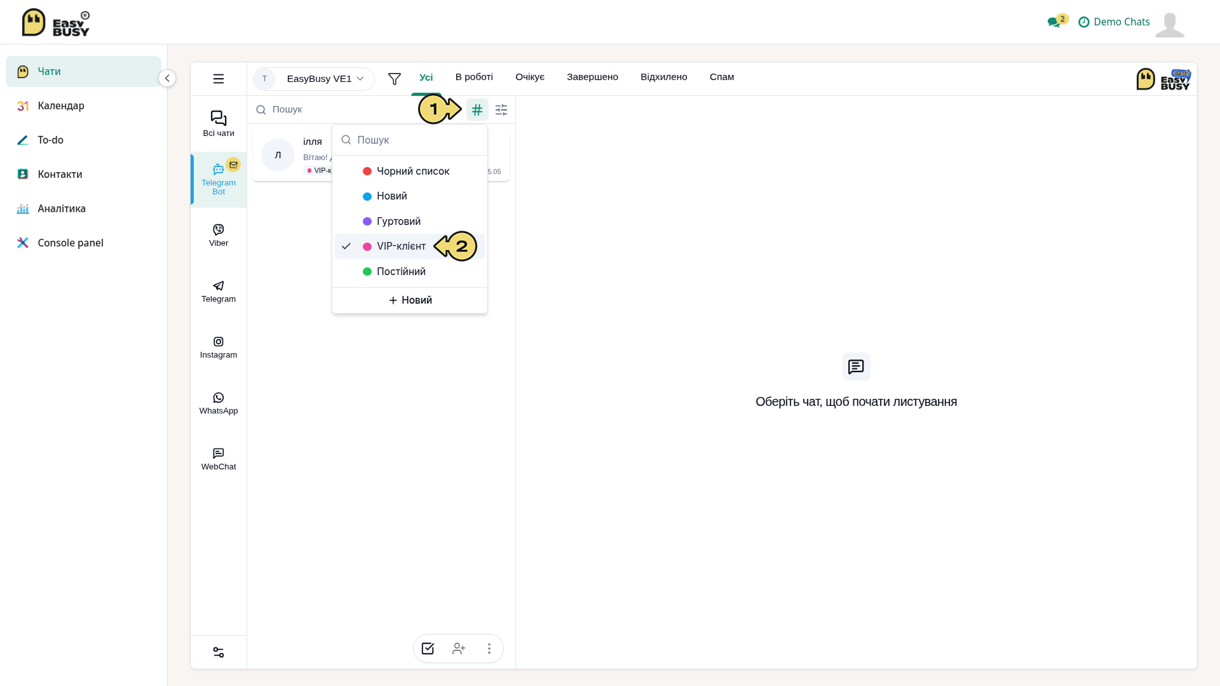Open Контакти in the left navigation

point(83,174)
